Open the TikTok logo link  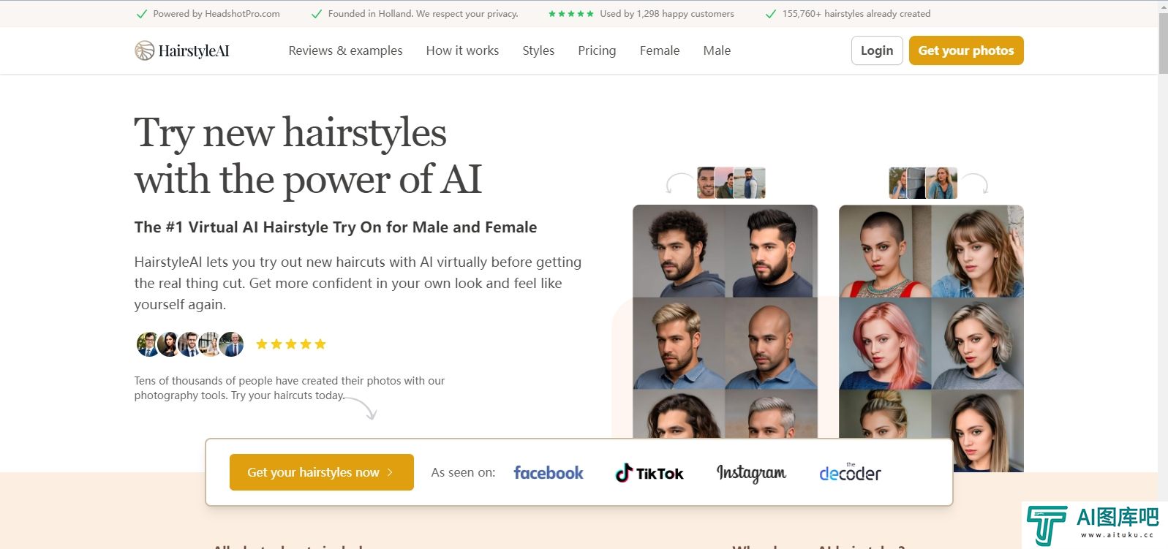(x=649, y=473)
